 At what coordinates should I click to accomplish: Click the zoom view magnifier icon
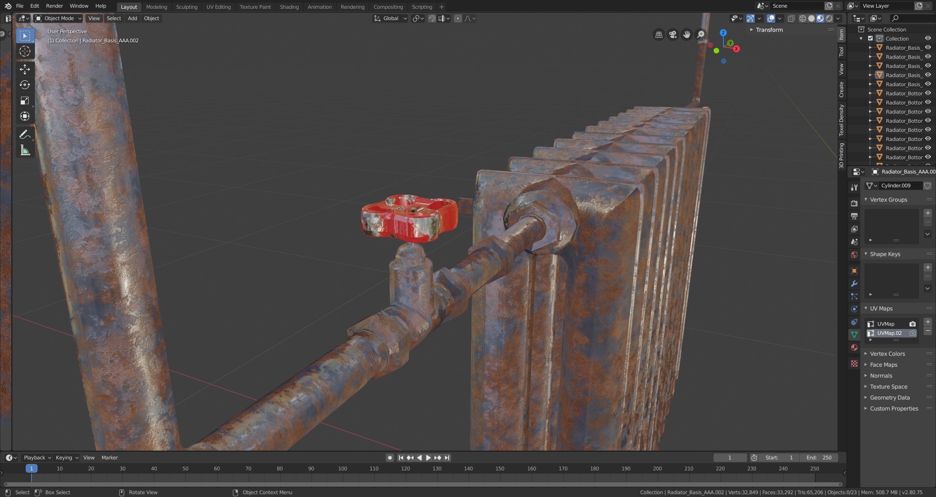701,34
